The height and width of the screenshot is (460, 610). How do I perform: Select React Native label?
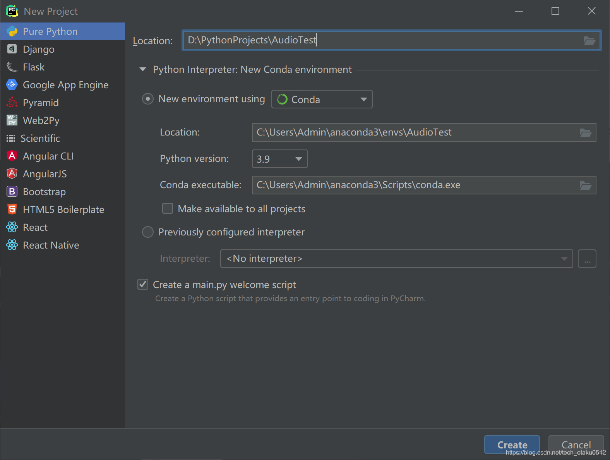[x=51, y=245]
